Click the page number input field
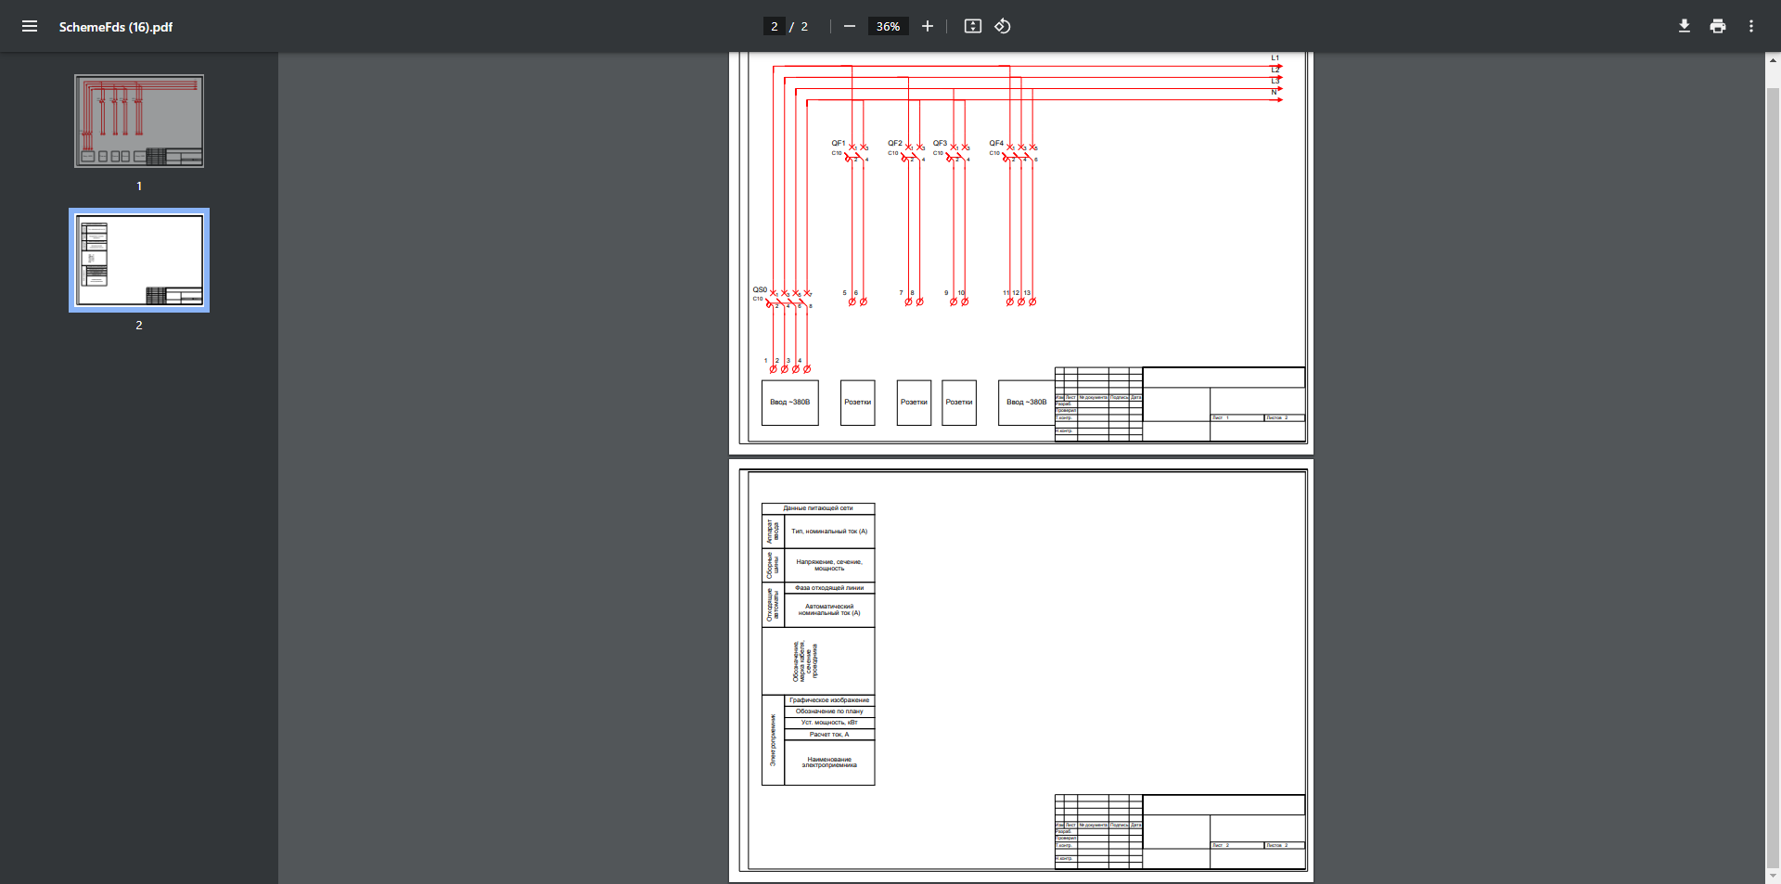This screenshot has height=884, width=1781. (774, 26)
